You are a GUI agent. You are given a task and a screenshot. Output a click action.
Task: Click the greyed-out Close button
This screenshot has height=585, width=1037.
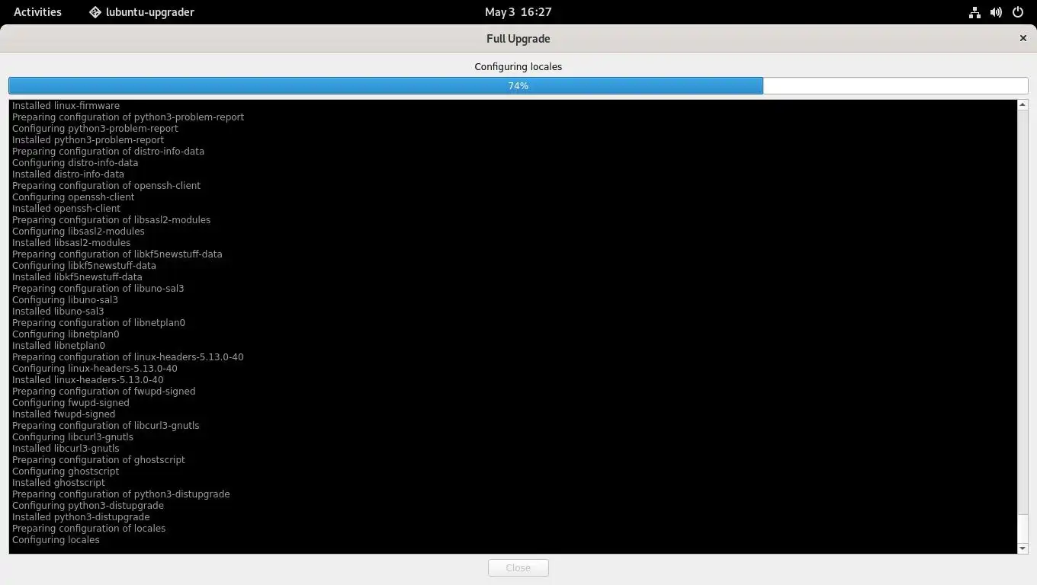[518, 567]
